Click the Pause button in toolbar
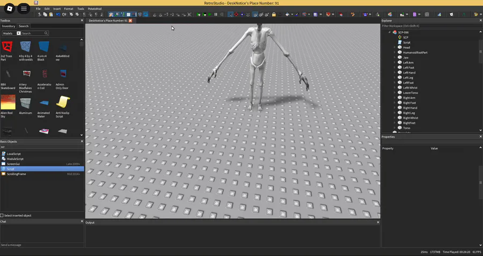The width and height of the screenshot is (483, 256). tap(216, 14)
